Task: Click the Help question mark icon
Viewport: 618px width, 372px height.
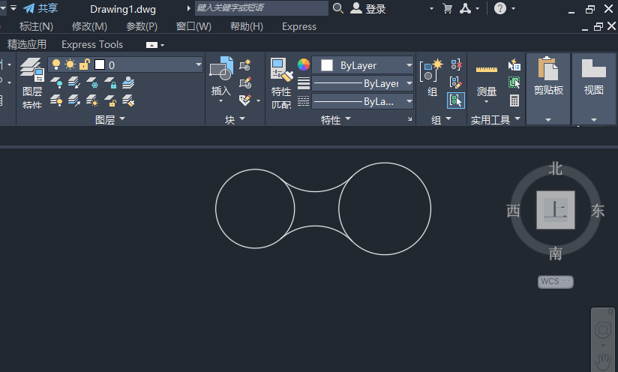Action: [x=500, y=8]
